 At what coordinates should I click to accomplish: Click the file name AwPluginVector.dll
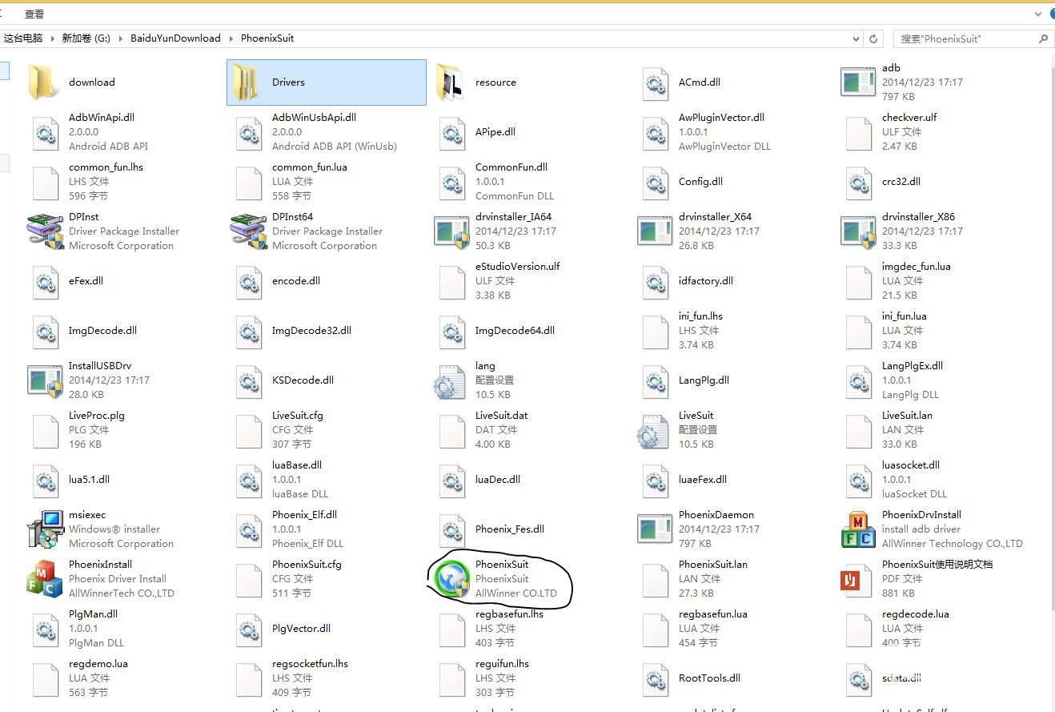722,118
